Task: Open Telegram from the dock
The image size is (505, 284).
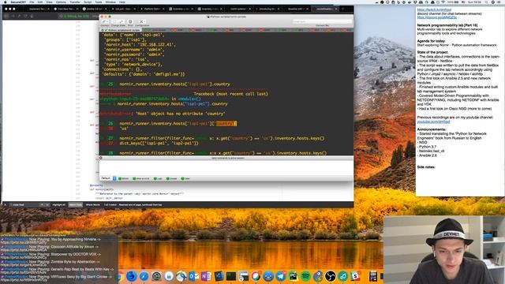Action: click(281, 276)
